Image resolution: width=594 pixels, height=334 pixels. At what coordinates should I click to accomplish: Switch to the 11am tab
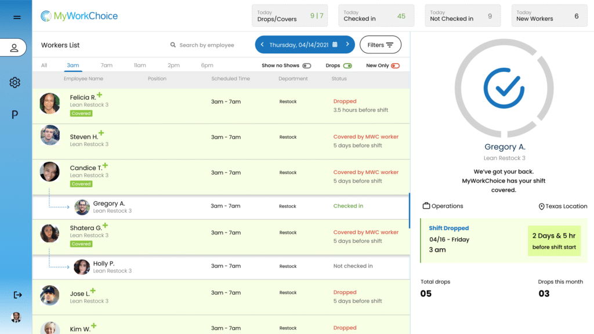(x=140, y=65)
